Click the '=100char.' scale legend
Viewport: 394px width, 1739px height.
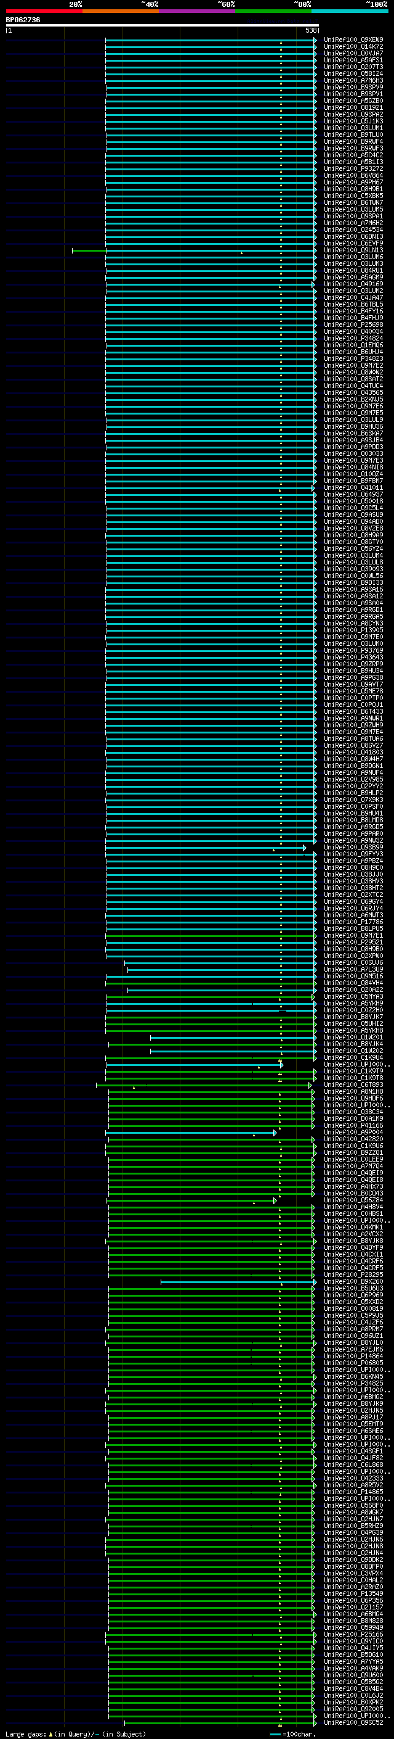[x=299, y=1733]
